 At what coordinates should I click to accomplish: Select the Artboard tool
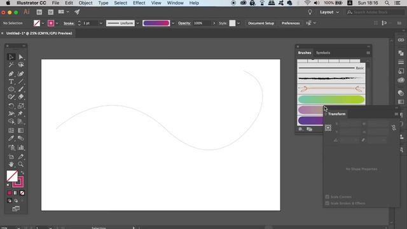[11, 156]
